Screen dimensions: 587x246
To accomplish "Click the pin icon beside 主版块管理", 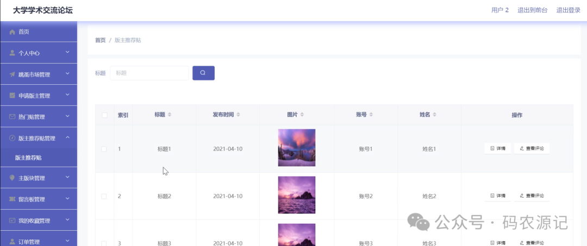I will [12, 178].
